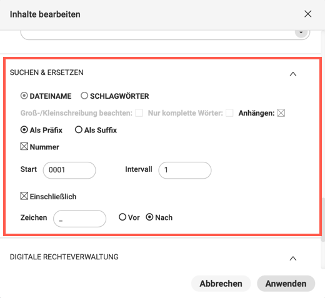Uncheck the Anhängen checkbox

click(281, 113)
